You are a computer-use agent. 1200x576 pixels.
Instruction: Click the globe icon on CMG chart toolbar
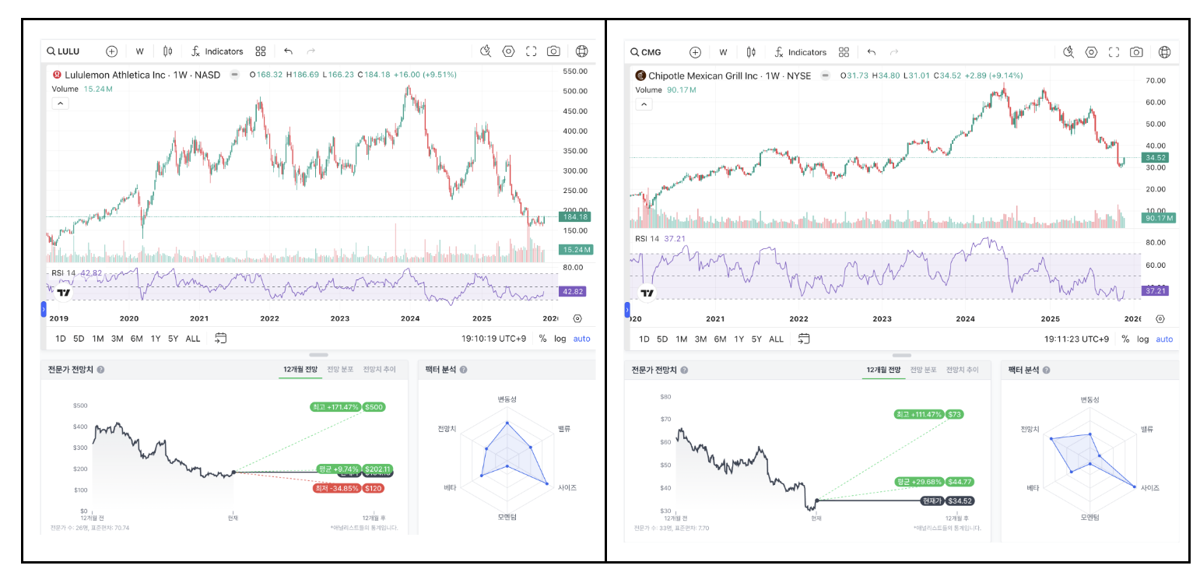(1164, 52)
